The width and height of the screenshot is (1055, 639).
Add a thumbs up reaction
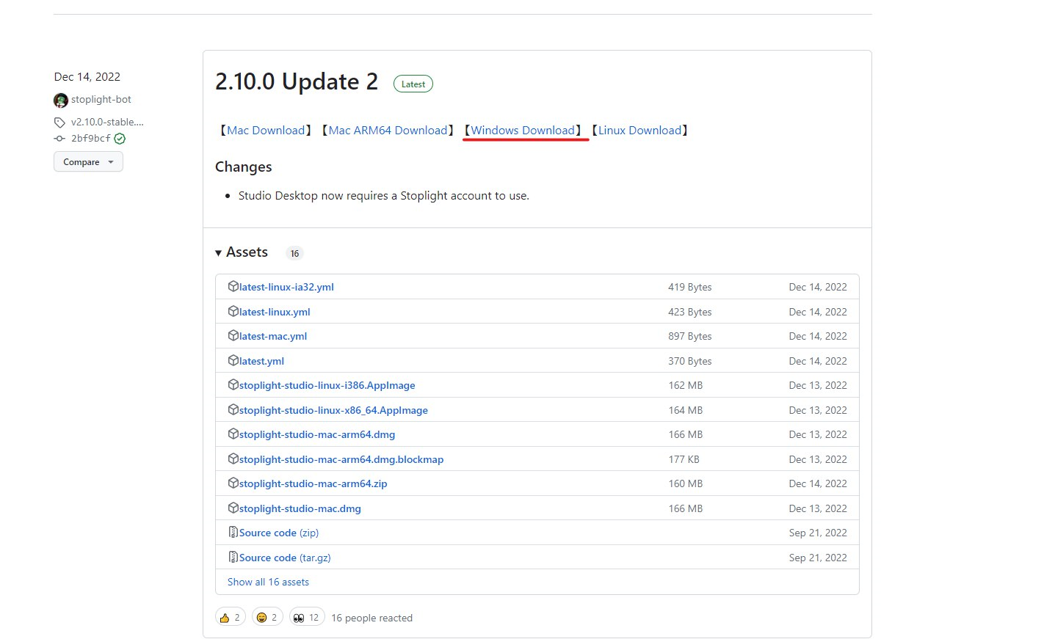point(231,617)
